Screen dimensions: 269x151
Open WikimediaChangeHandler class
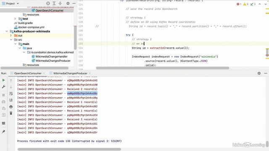[51, 57]
